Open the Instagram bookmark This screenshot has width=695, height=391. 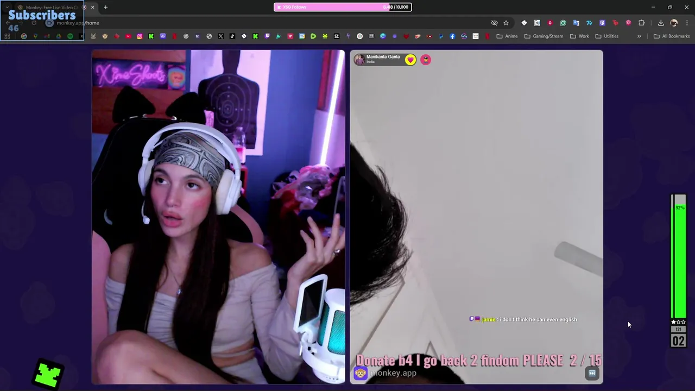[x=140, y=36]
